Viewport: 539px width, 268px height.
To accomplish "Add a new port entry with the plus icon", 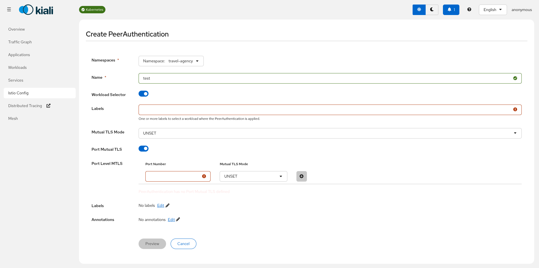I will coord(301,176).
